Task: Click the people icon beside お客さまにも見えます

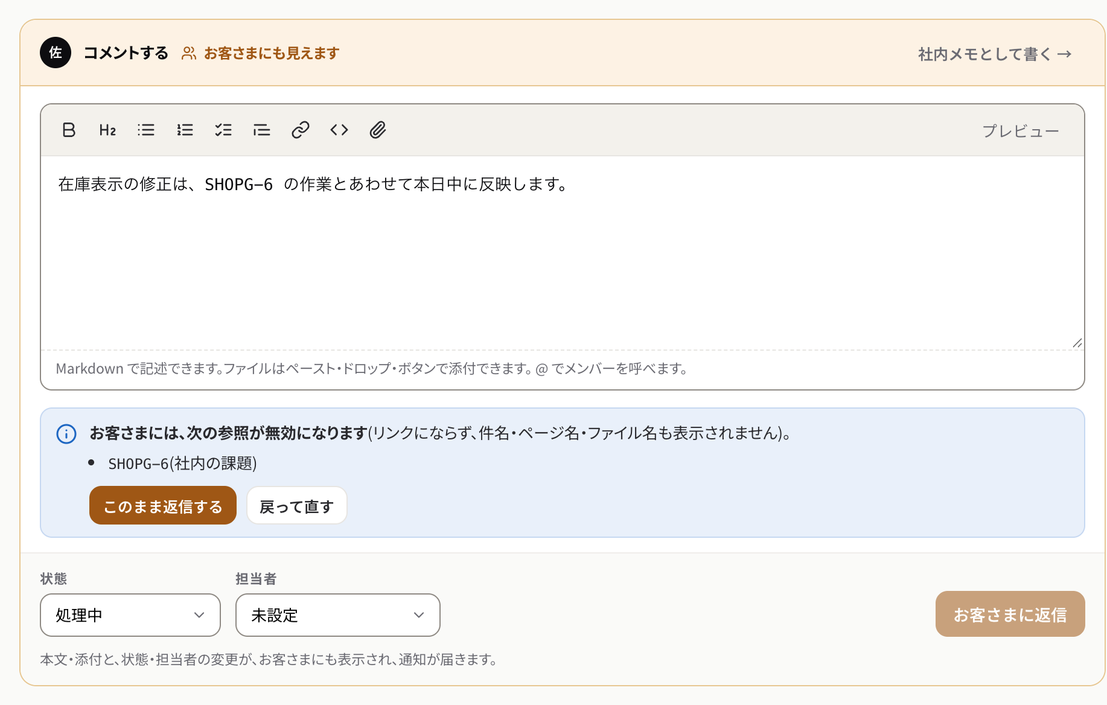Action: (x=189, y=53)
